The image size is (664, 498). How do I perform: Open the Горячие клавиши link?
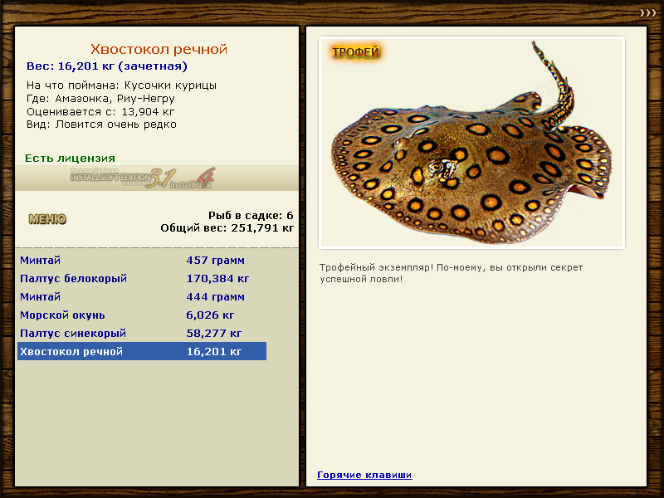point(364,475)
